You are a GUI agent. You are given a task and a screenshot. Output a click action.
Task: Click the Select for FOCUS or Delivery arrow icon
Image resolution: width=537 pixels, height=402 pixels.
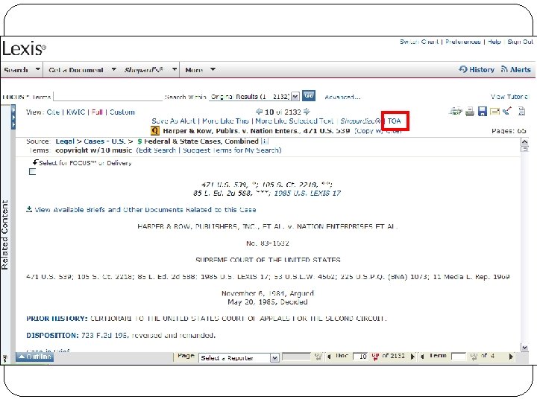click(x=35, y=162)
